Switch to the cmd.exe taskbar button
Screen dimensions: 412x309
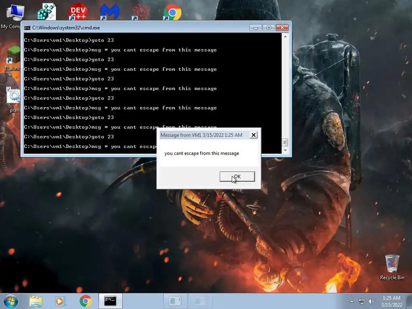click(110, 301)
